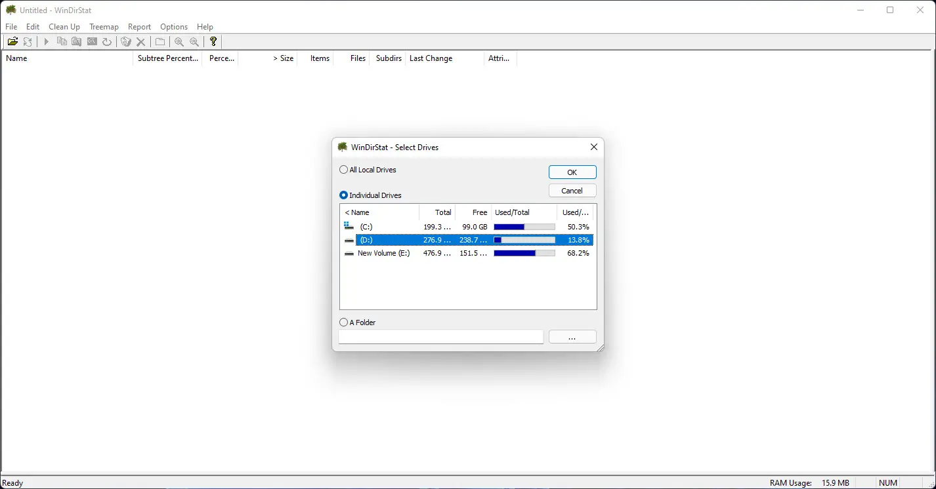This screenshot has width=936, height=489.
Task: Open the File menu
Action: 11,27
